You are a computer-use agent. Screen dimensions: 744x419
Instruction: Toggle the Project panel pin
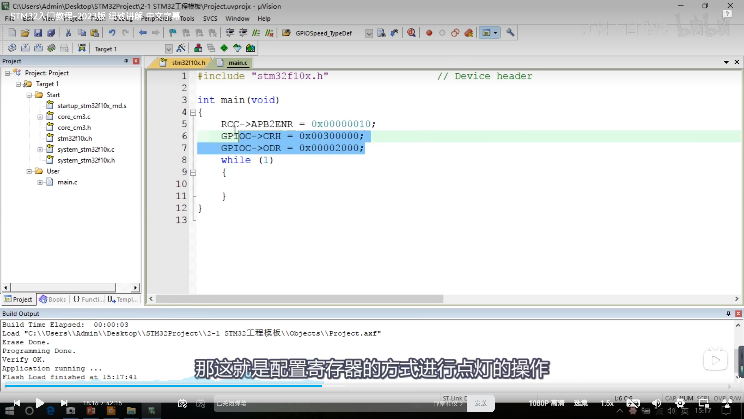point(126,61)
